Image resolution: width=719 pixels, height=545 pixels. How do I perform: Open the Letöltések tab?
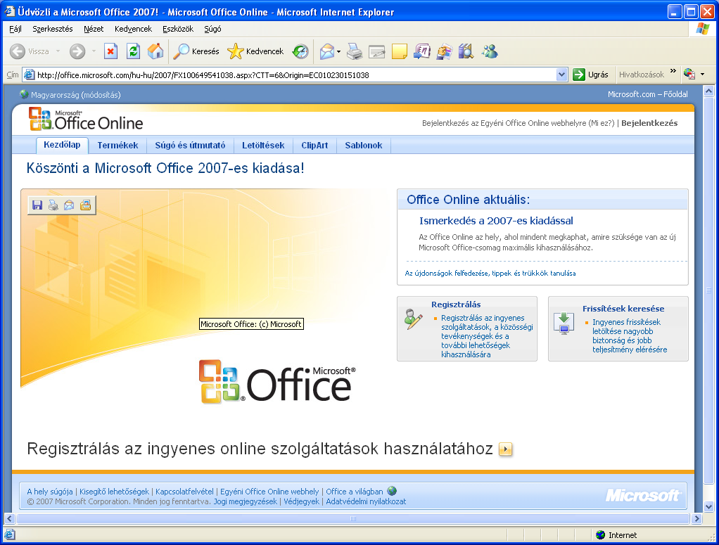(x=263, y=146)
